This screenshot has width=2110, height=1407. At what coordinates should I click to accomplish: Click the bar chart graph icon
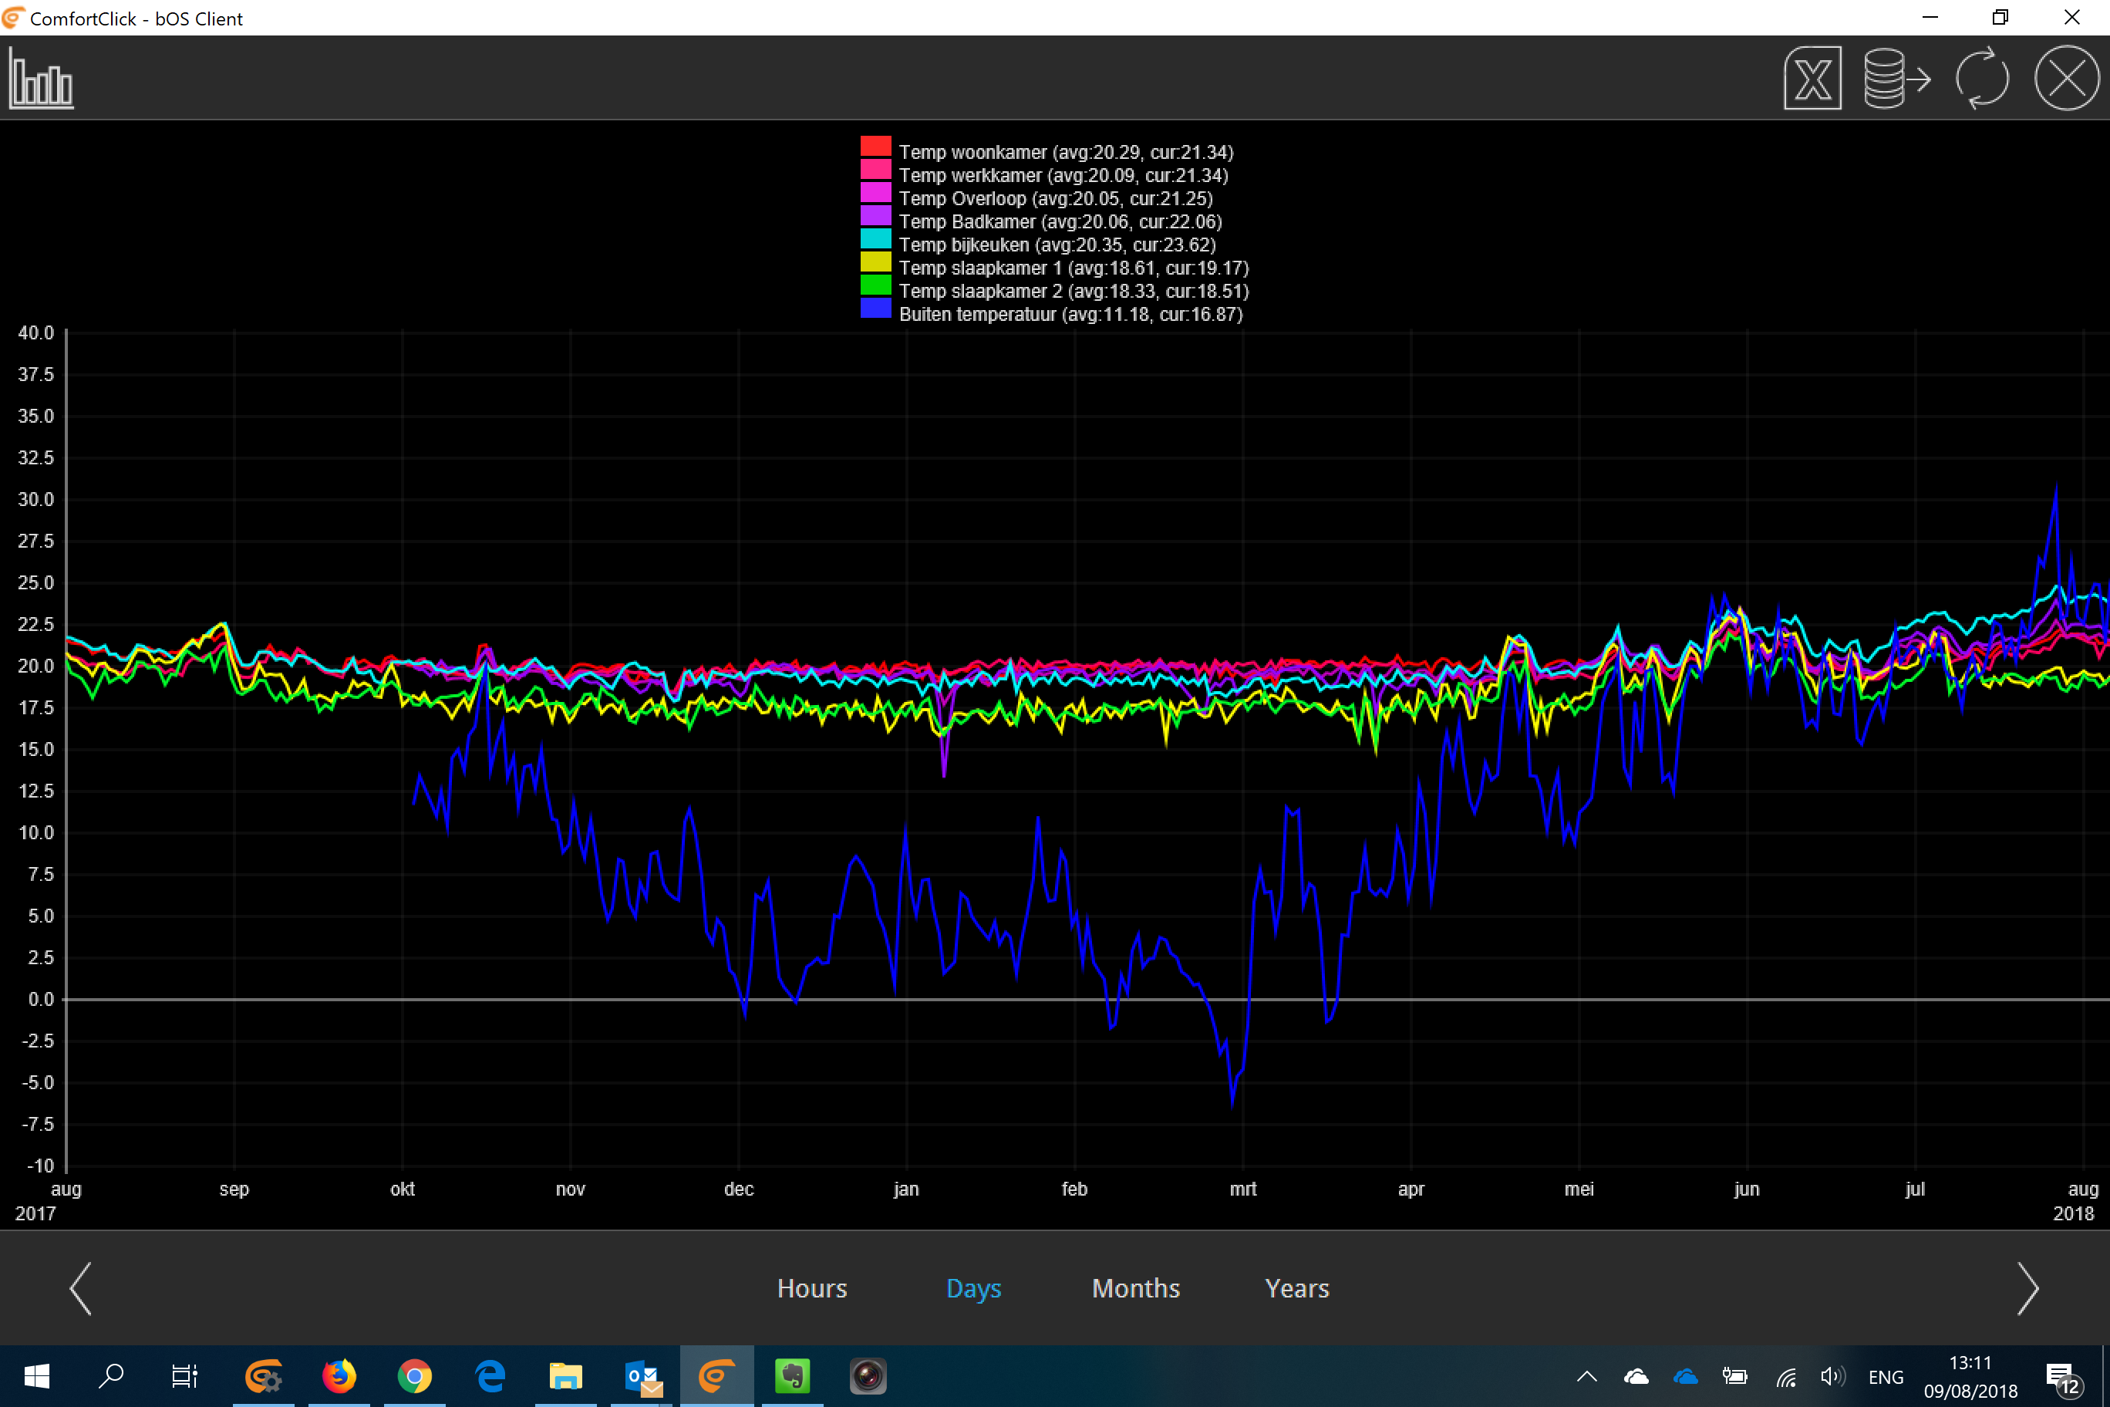(42, 79)
